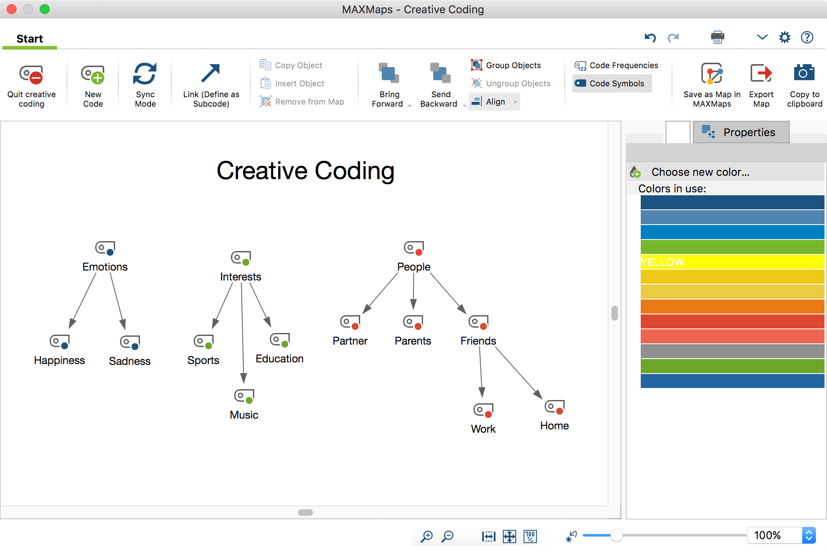Click Quit creative coding icon
The width and height of the screenshot is (827, 551).
31,75
